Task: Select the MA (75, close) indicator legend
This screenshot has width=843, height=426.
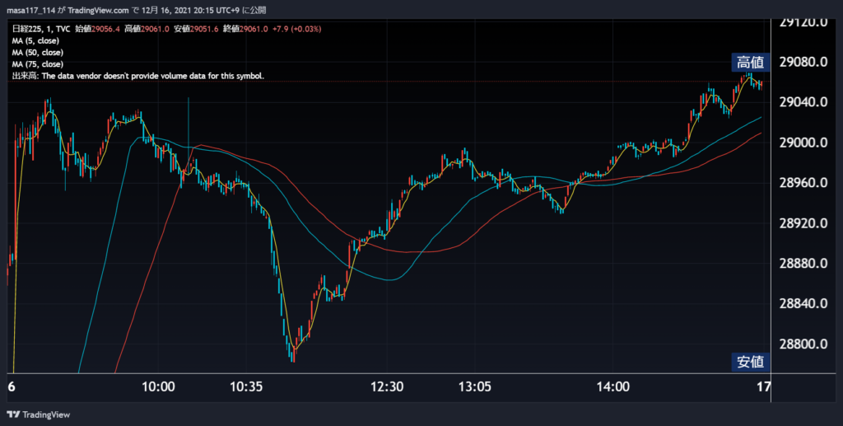Action: click(x=38, y=64)
